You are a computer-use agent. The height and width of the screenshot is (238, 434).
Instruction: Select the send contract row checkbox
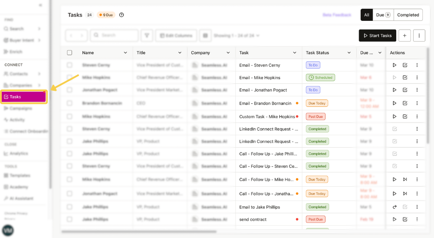(69, 219)
